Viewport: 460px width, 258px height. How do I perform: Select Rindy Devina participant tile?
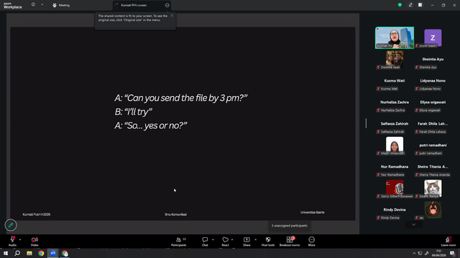pos(395,210)
